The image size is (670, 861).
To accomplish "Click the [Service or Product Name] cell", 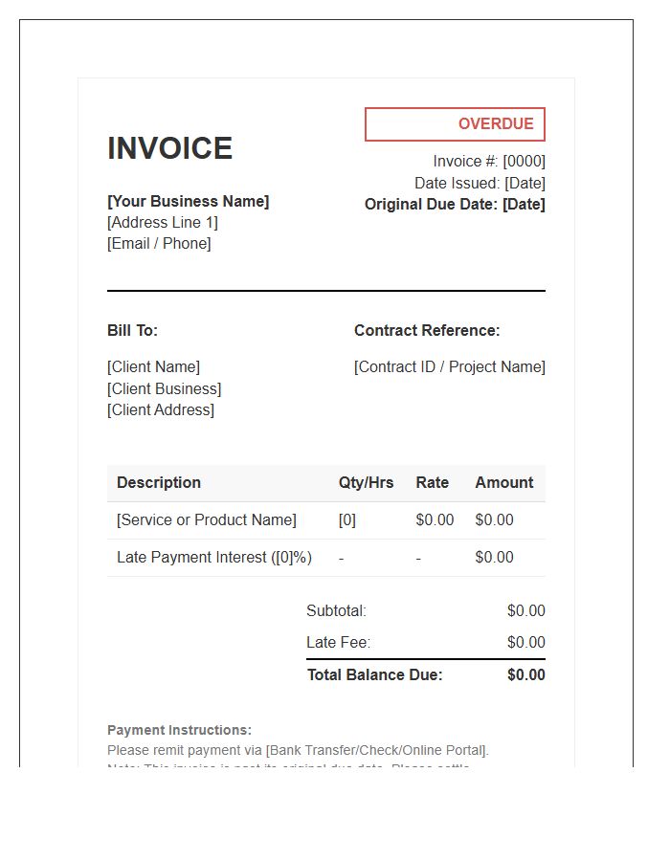I will 207,520.
